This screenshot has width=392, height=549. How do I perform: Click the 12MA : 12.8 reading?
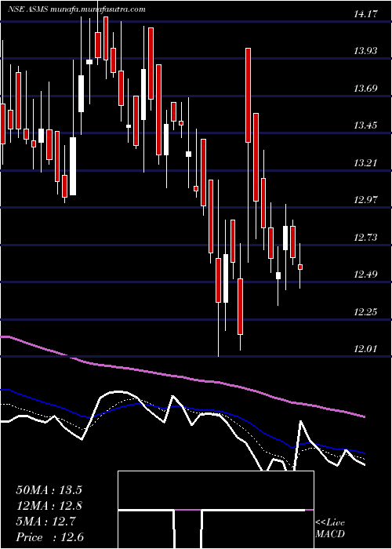(x=49, y=506)
